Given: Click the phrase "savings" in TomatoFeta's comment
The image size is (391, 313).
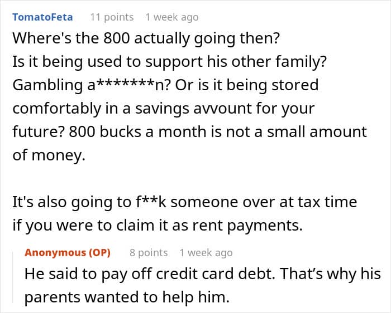Looking at the screenshot, I should [162, 109].
